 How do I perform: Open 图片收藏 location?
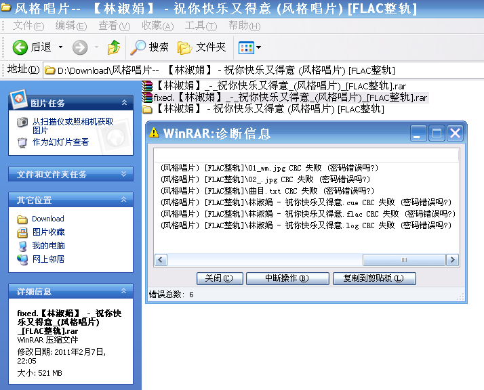pyautogui.click(x=48, y=232)
